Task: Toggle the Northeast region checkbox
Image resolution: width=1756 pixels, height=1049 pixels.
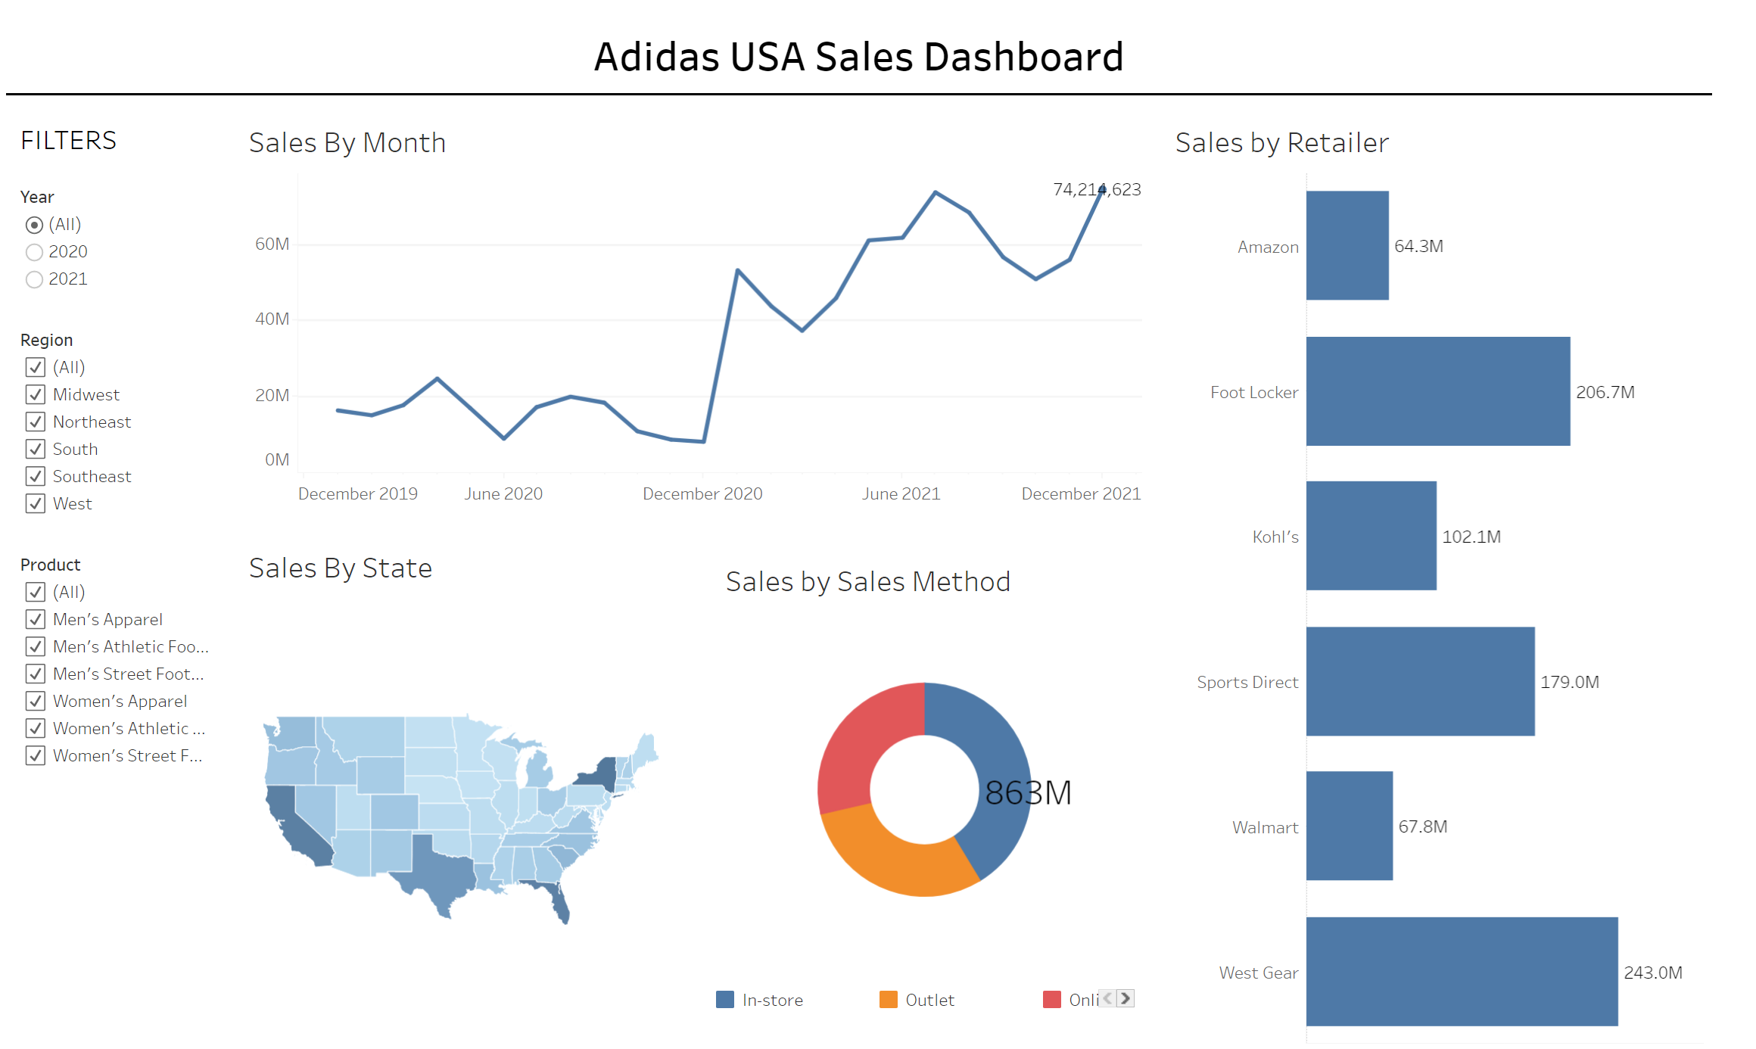Action: click(35, 422)
